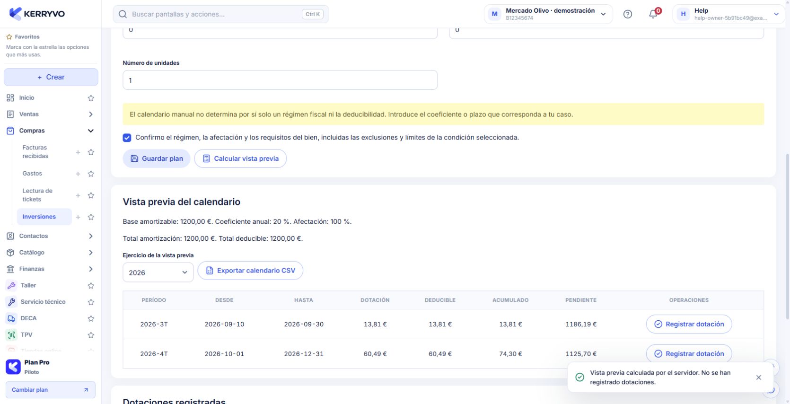Click Calcular vista previa
Screen dimensions: 790x404
point(240,158)
